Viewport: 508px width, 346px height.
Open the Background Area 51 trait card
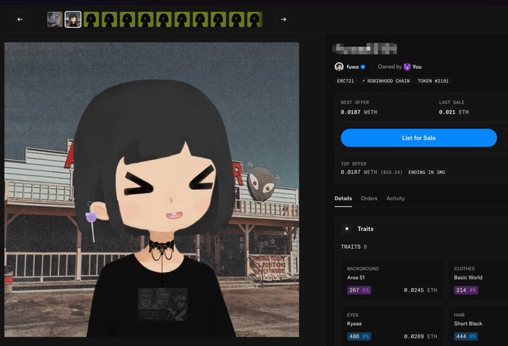(392, 280)
